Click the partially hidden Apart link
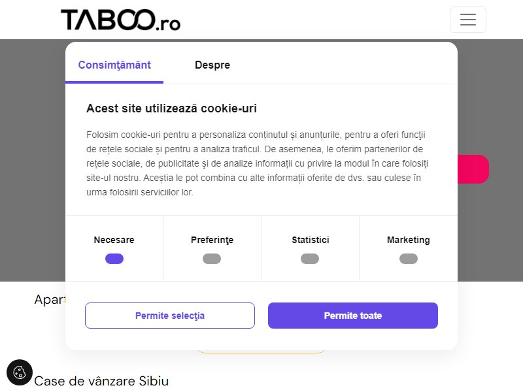Image resolution: width=523 pixels, height=392 pixels. point(50,300)
